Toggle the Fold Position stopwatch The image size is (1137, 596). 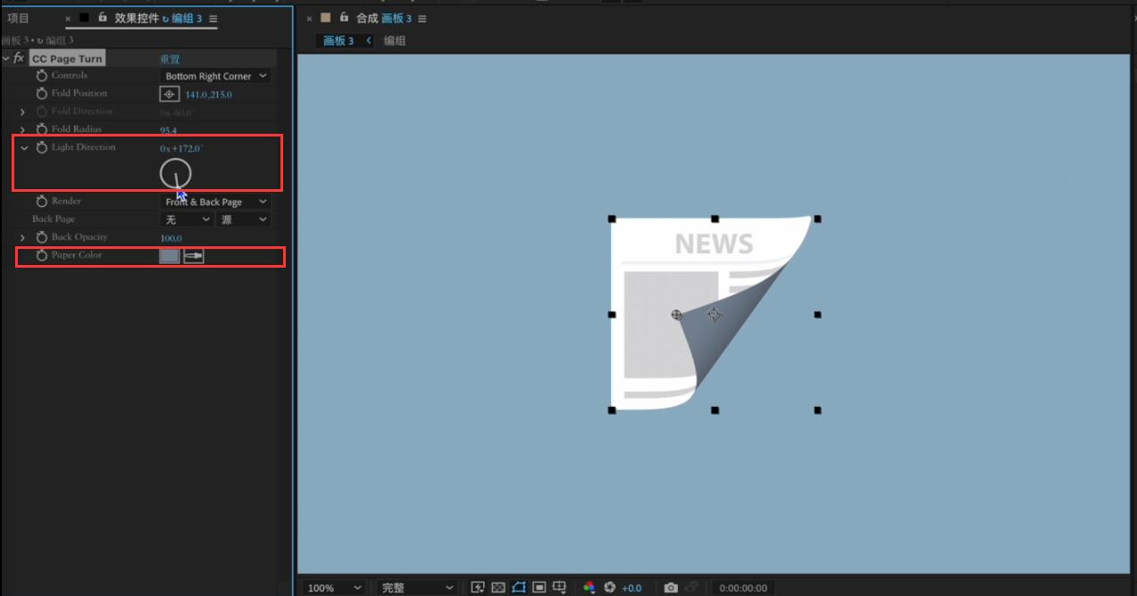(42, 94)
